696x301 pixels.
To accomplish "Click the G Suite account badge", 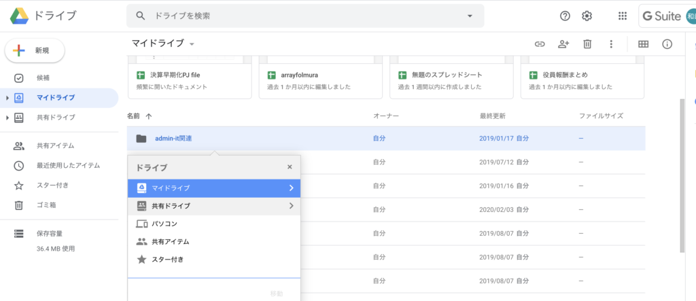I will [667, 16].
